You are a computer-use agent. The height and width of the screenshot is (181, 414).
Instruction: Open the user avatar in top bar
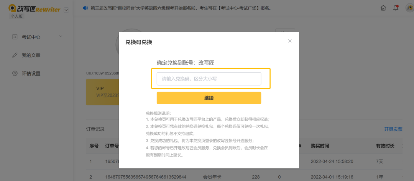[x=410, y=8]
